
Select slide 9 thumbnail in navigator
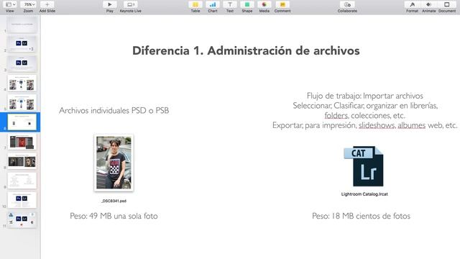[22, 181]
